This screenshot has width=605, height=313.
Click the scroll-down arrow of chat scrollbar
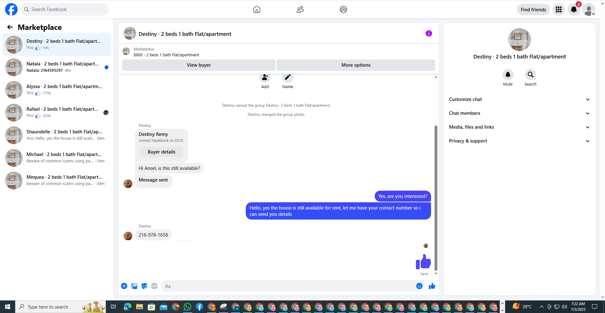436,274
